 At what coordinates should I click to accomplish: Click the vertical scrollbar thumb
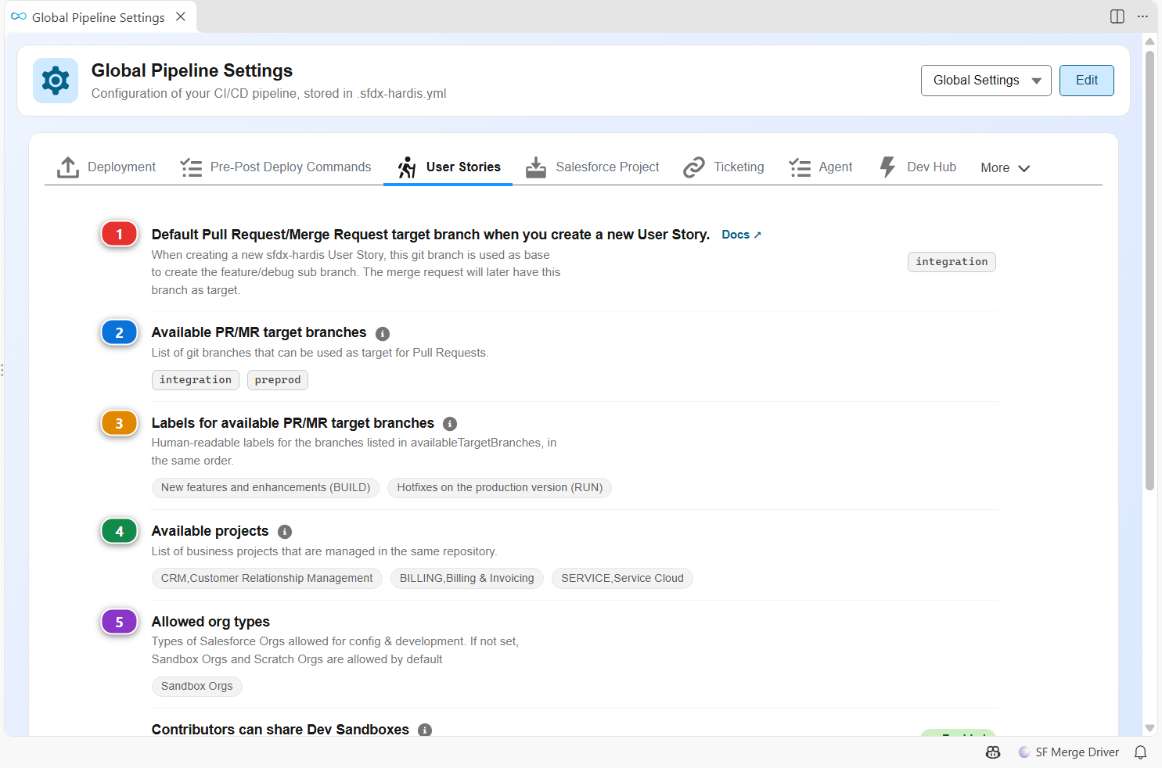pyautogui.click(x=1149, y=270)
